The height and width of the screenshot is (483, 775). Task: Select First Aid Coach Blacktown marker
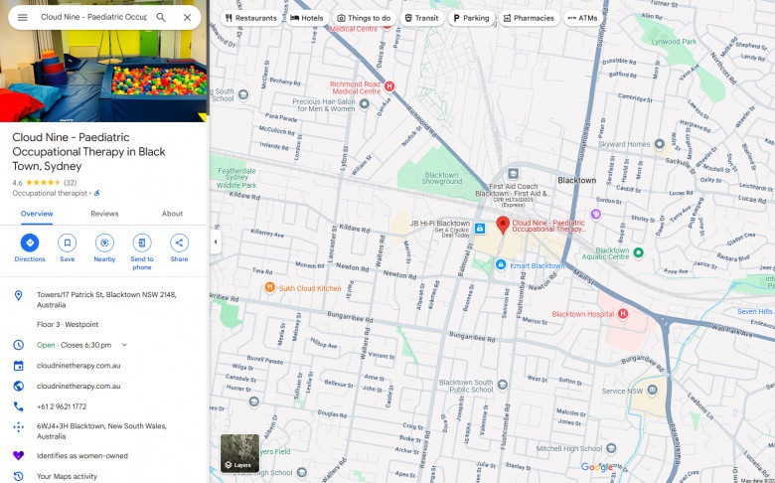coord(513,174)
